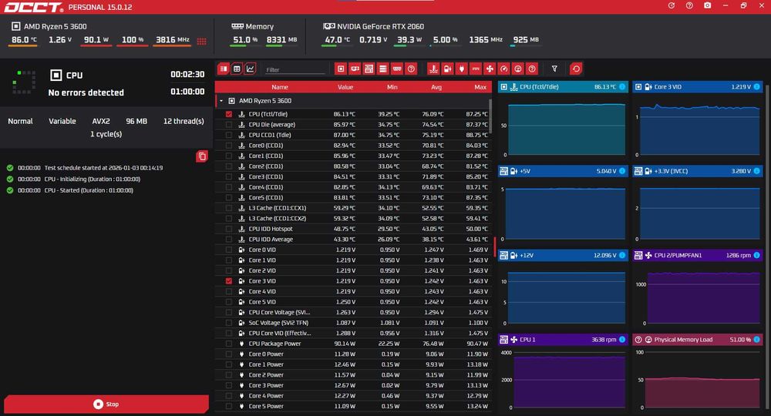Open the history clock icon in title bar

click(x=672, y=5)
